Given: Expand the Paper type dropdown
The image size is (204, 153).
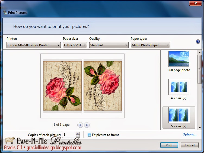Looking at the screenshot, I should (150, 45).
